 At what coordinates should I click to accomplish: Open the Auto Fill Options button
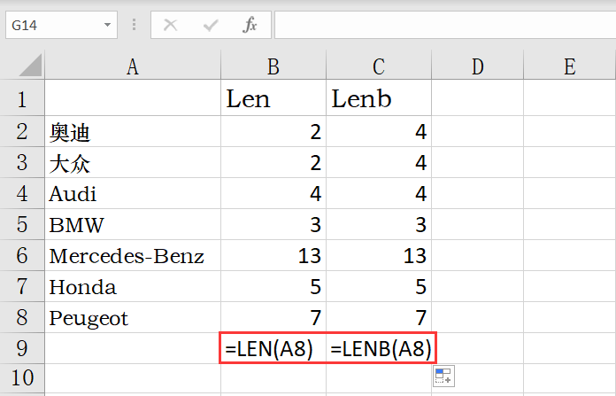[444, 376]
